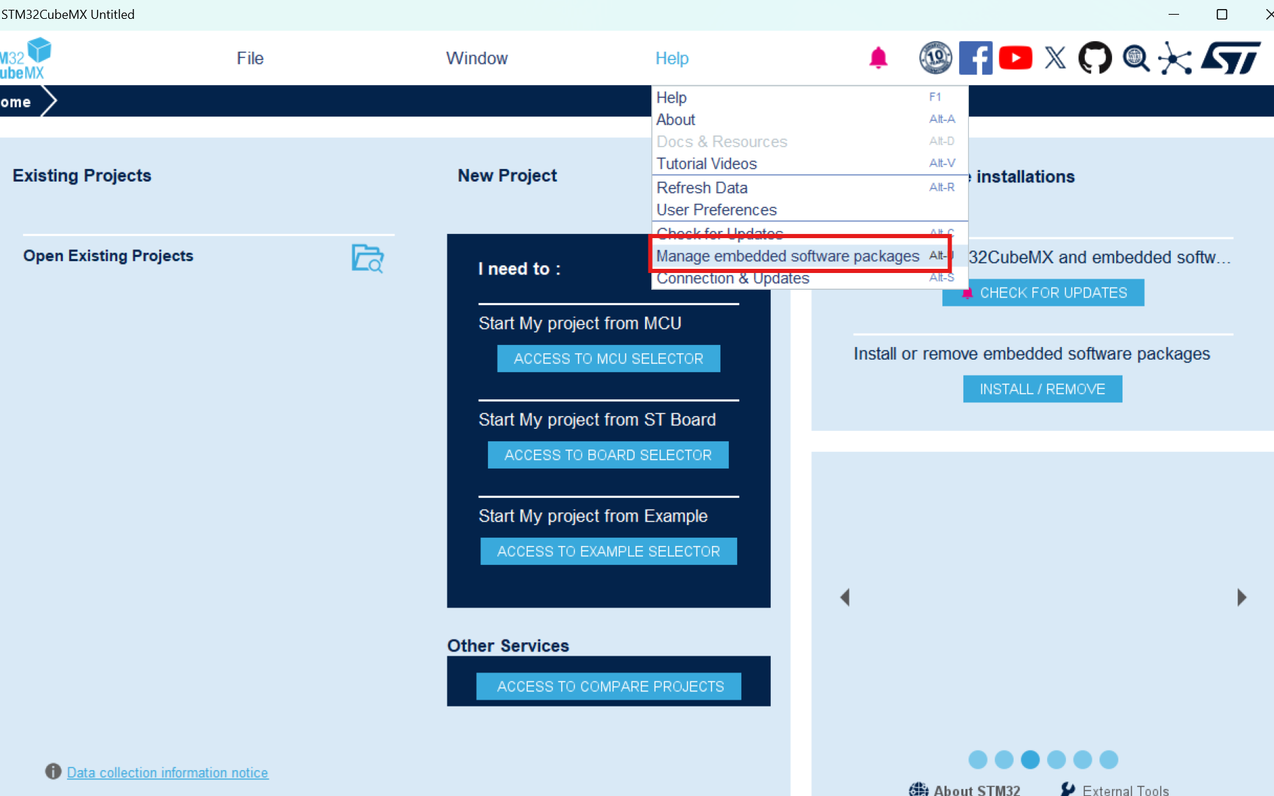Click the ST logo icon

tap(1231, 58)
